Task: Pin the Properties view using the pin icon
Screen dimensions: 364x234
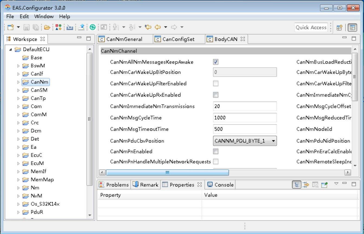Action: click(x=324, y=184)
